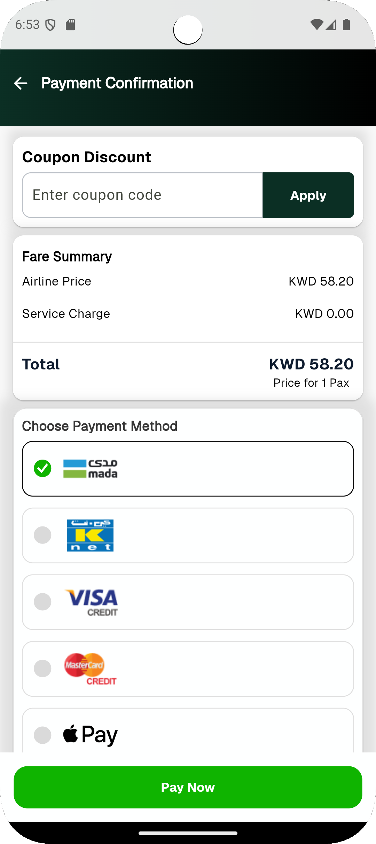Tap the shield icon in status bar
This screenshot has width=376, height=844.
pos(50,25)
